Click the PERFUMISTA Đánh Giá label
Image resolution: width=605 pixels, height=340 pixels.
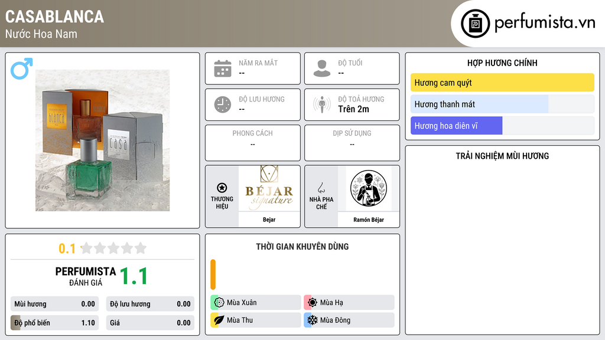pos(86,276)
